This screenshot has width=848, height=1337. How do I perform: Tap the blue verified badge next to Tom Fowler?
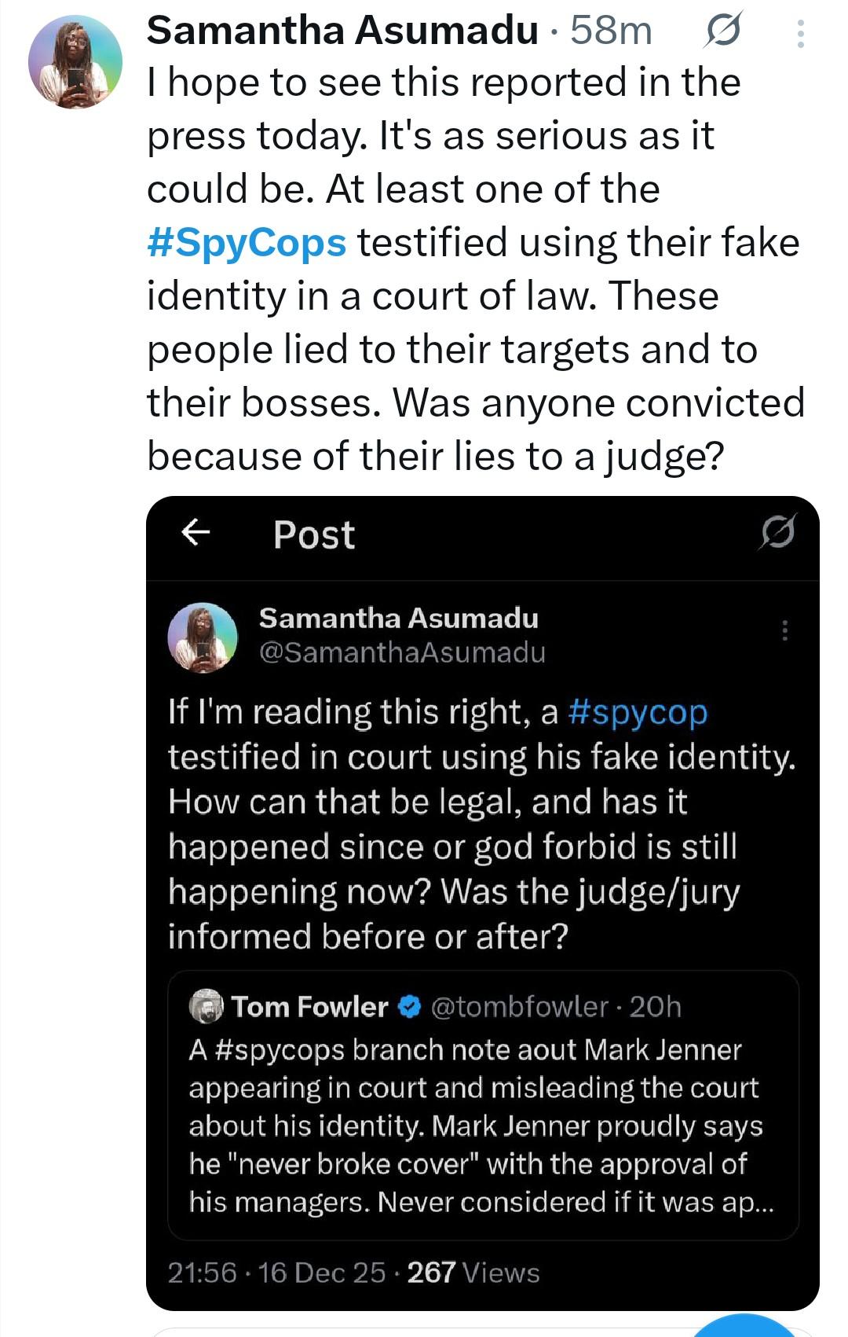click(x=410, y=1007)
